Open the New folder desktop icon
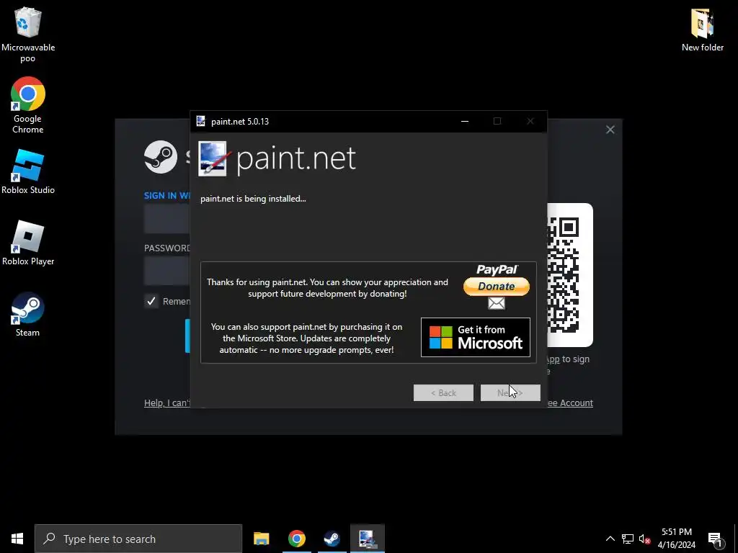 point(702,30)
